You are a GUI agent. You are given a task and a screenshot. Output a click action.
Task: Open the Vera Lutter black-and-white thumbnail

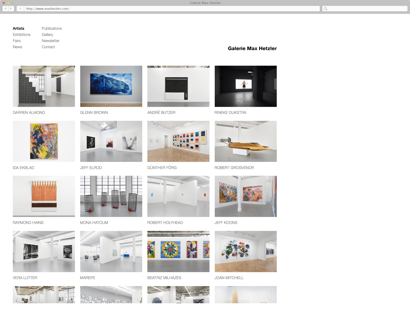44,251
